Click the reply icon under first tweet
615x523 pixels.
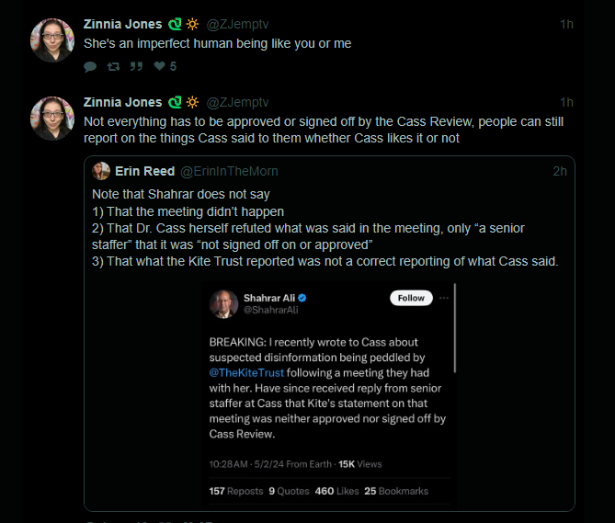89,67
